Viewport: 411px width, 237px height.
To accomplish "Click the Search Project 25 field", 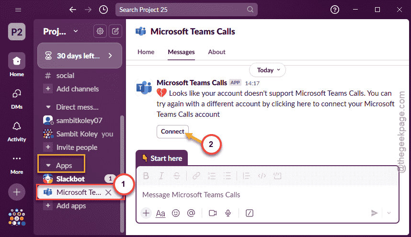I will [186, 10].
